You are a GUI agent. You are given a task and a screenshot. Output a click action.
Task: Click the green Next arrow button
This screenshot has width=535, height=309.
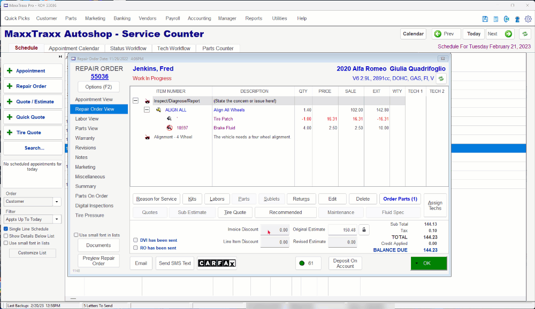pos(508,34)
